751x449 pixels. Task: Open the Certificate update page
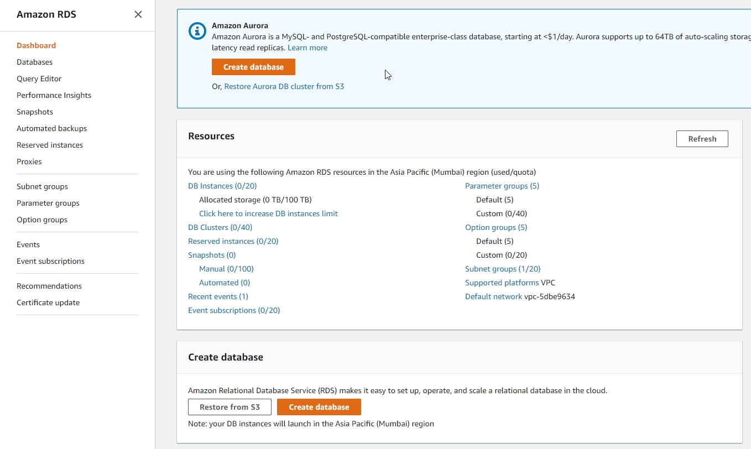tap(48, 302)
